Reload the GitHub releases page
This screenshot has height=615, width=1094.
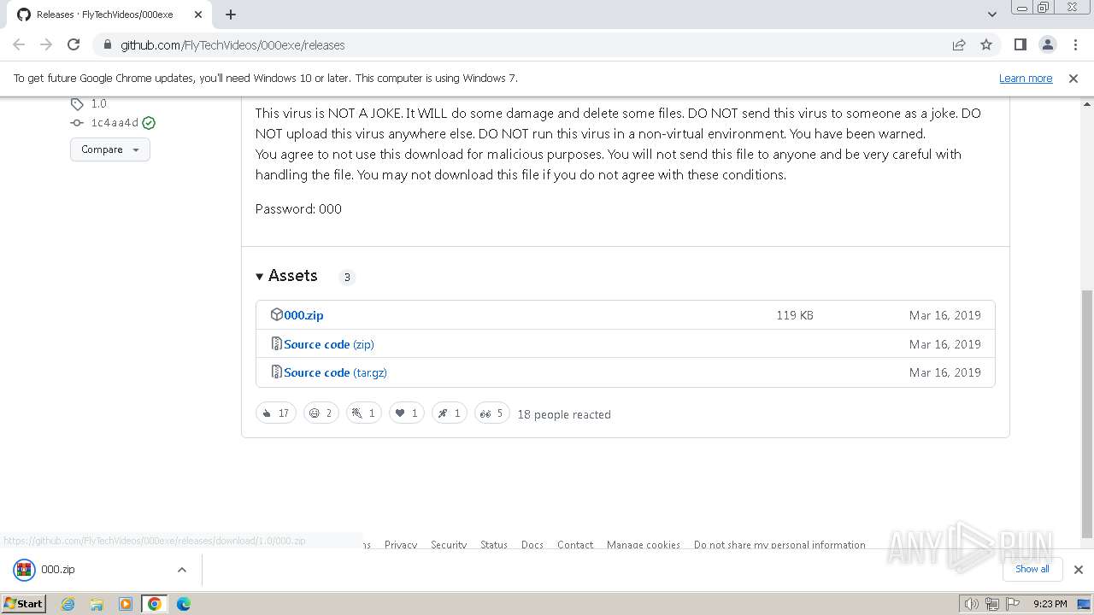pyautogui.click(x=74, y=45)
